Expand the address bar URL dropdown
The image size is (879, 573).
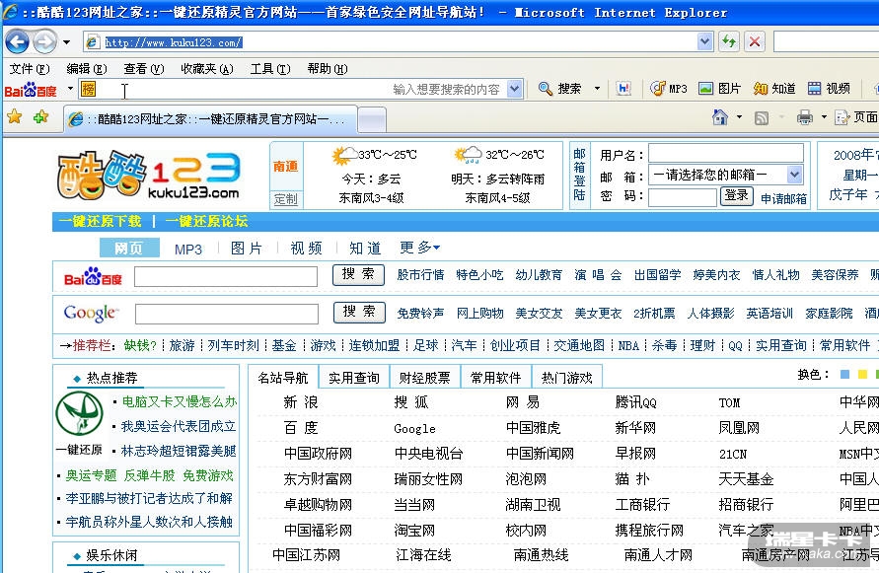tap(704, 41)
